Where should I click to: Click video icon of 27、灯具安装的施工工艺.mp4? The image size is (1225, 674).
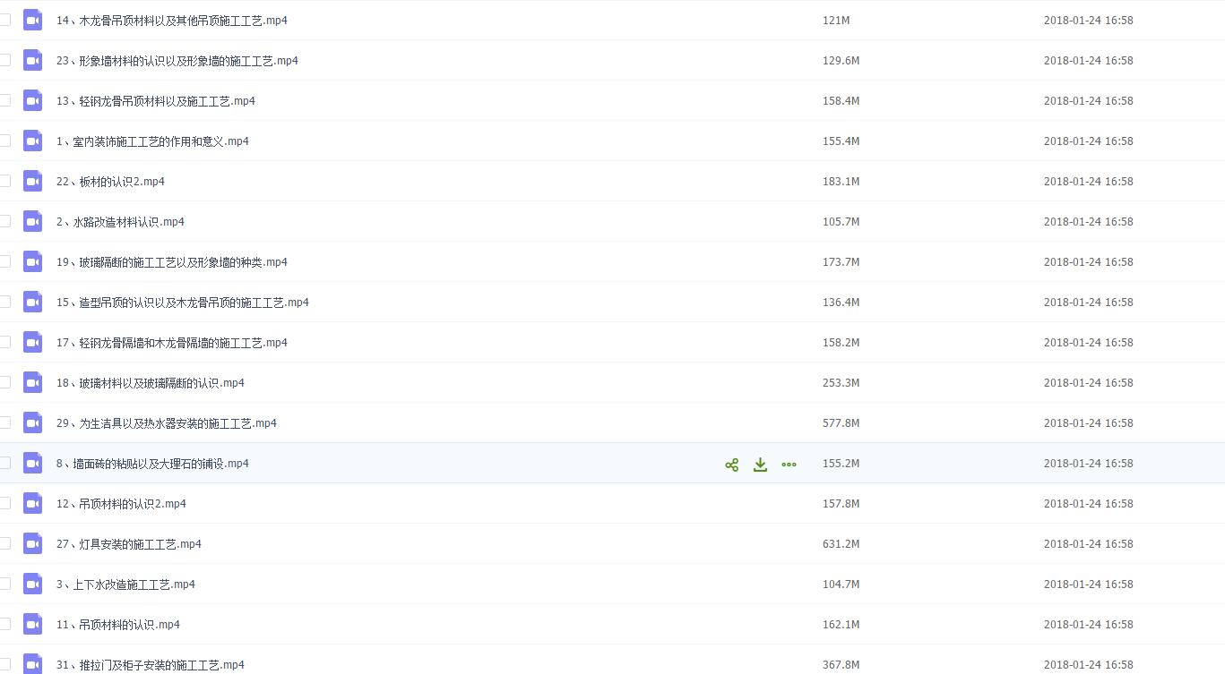[33, 543]
